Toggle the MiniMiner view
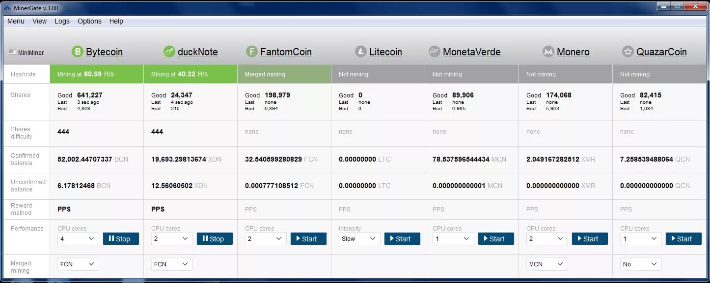 (27, 52)
